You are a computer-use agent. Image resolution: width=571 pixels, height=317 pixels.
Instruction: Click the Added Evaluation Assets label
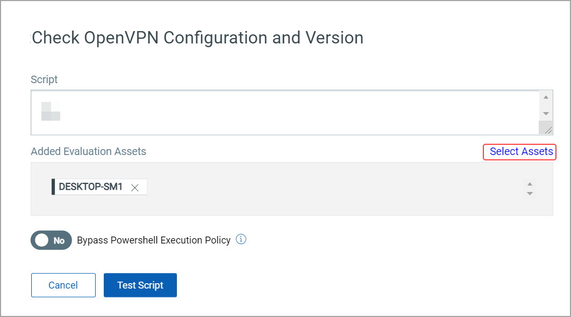coord(89,152)
